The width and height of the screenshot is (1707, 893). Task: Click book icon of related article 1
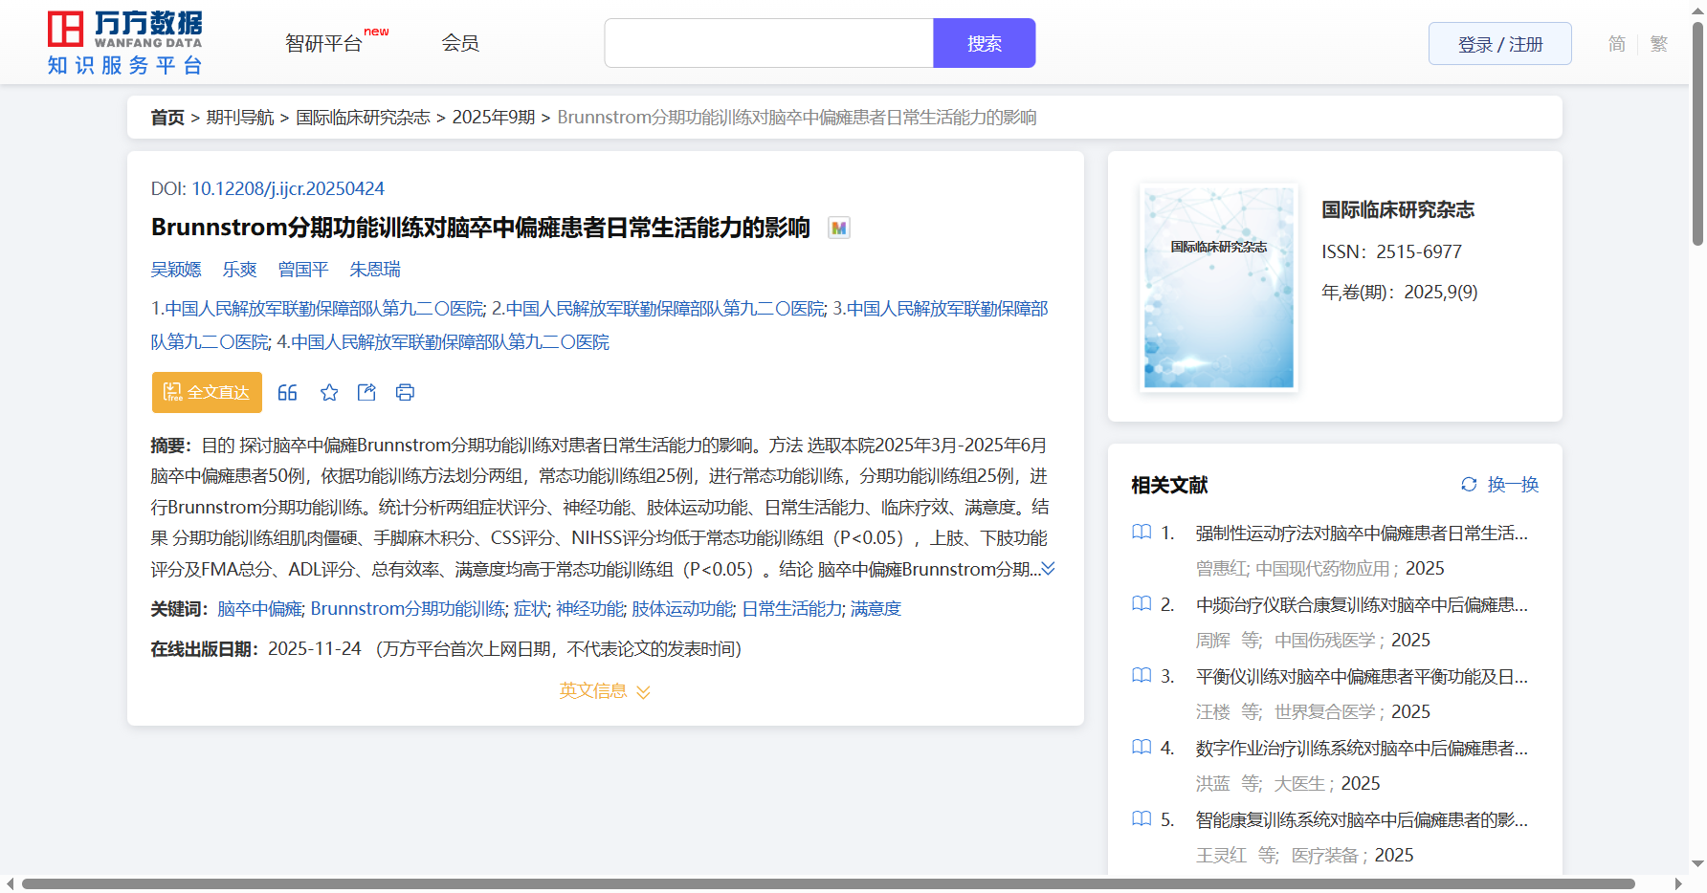click(1142, 533)
